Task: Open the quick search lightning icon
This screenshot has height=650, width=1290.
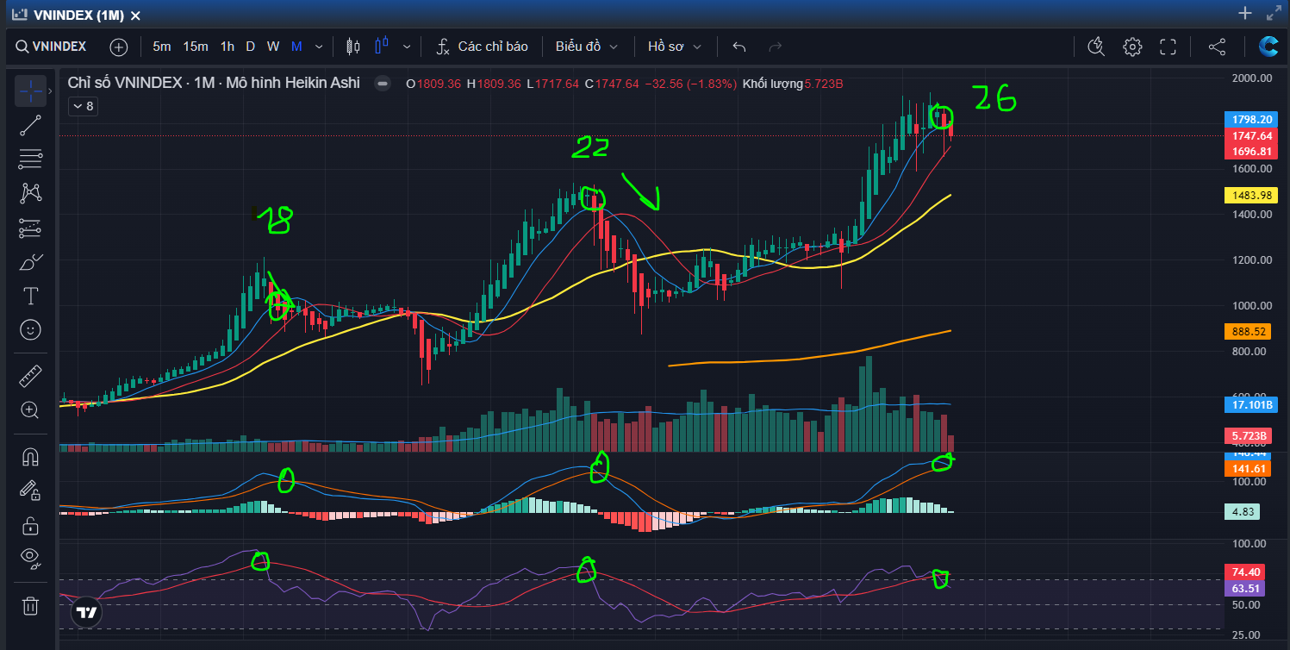Action: pos(1096,47)
